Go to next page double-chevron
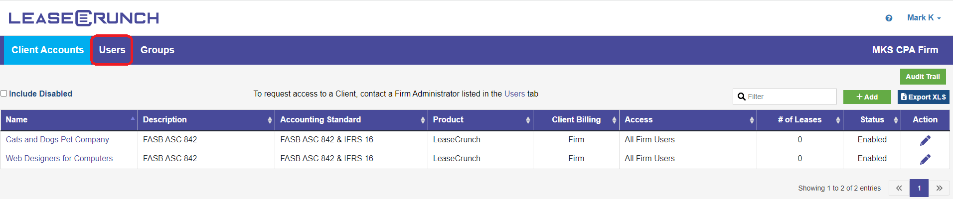 [x=939, y=188]
